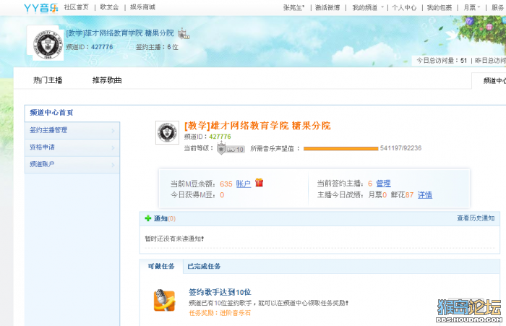Screen dimensions: 506x326
Task: Click the username link in top bar
Action: [294, 7]
